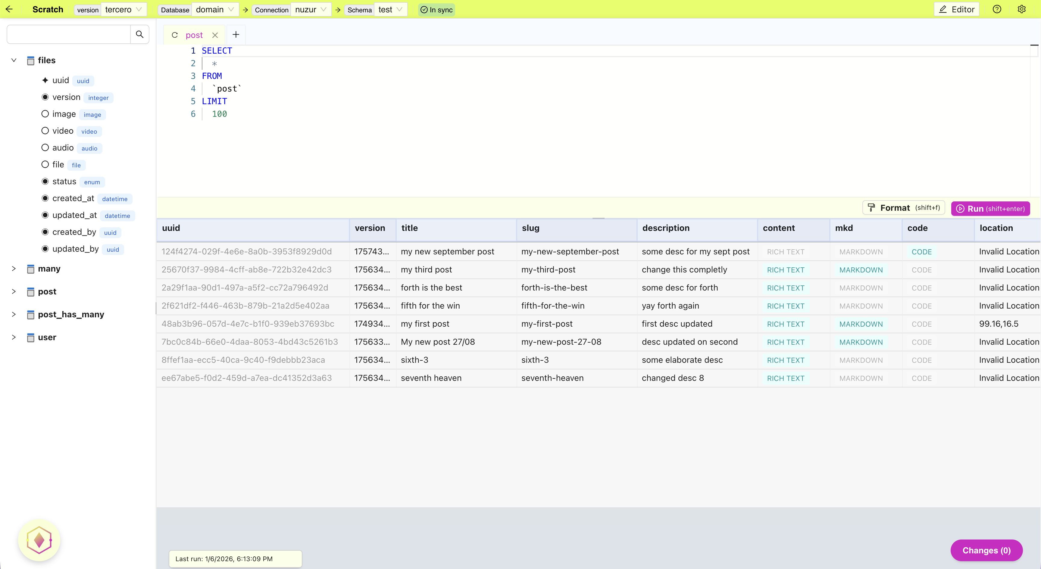The height and width of the screenshot is (569, 1041).
Task: Select the post query tab
Action: (x=194, y=35)
